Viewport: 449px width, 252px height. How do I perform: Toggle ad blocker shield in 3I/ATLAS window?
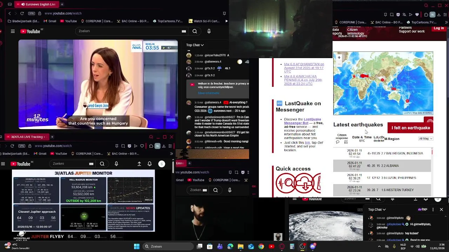129,146
